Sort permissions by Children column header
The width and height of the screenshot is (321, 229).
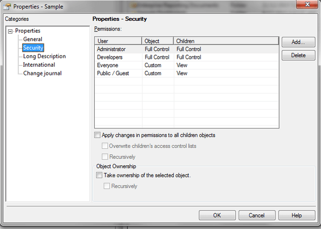coord(226,41)
